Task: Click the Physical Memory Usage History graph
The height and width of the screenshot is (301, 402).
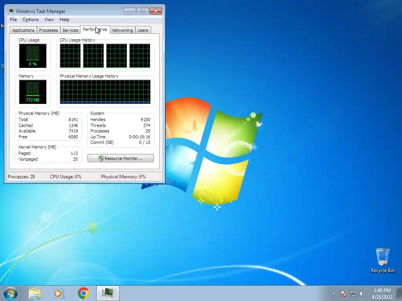Action: point(105,92)
